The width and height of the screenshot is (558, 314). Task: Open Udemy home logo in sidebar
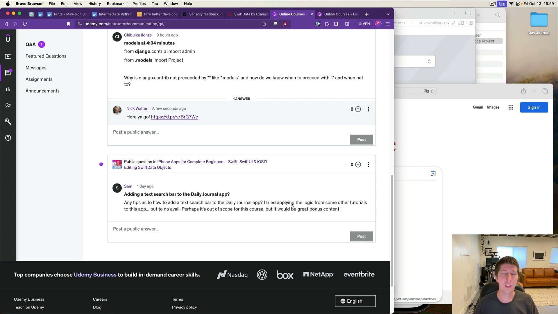tap(8, 38)
